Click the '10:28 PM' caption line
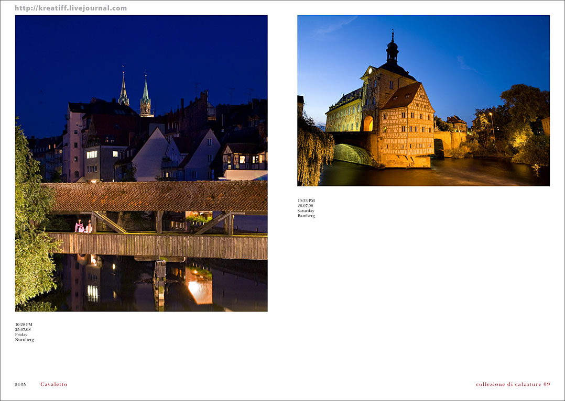565x401 pixels. point(24,325)
